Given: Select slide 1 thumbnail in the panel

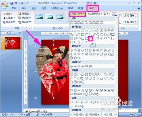Looking at the screenshot, I should (13, 43).
